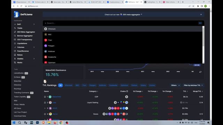Open Filter by min/max TVL dropdown
The width and height of the screenshot is (223, 125).
click(x=193, y=85)
